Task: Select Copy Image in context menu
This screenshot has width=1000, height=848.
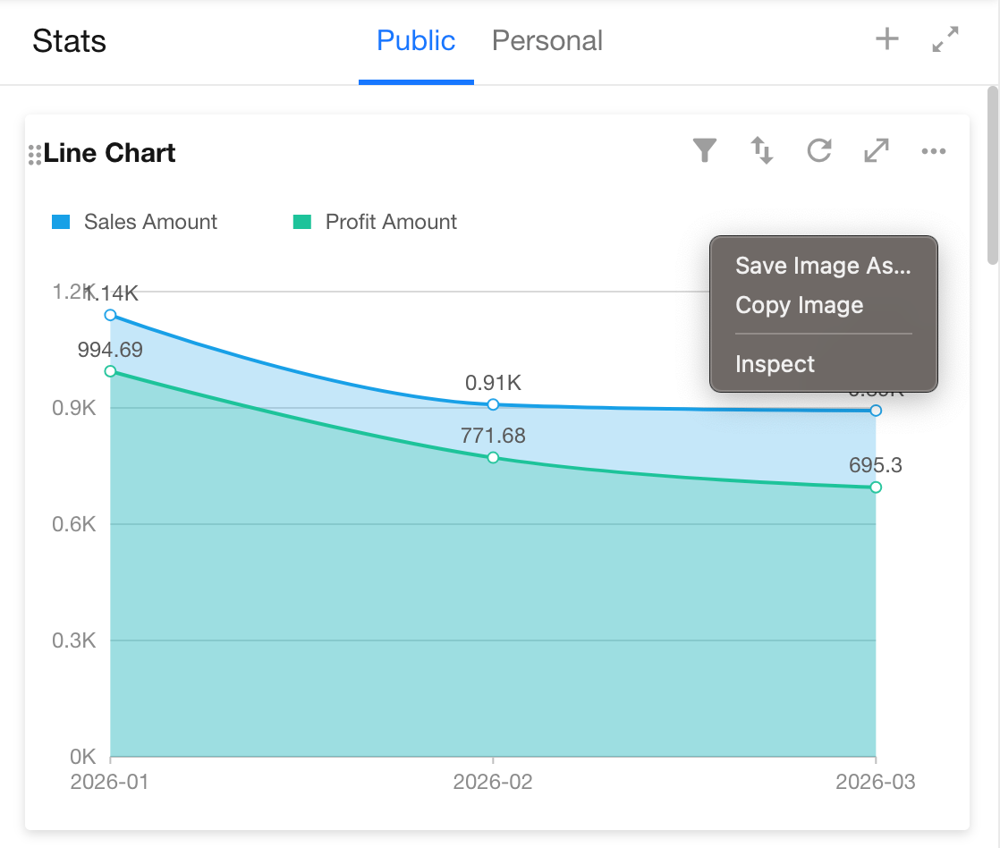Action: (x=799, y=305)
